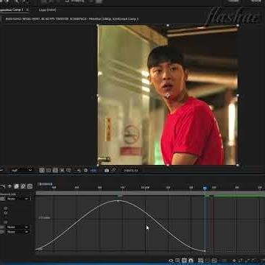The height and width of the screenshot is (265, 265).
Task: Select the end keyframe under the playhead
Action: coord(205,251)
